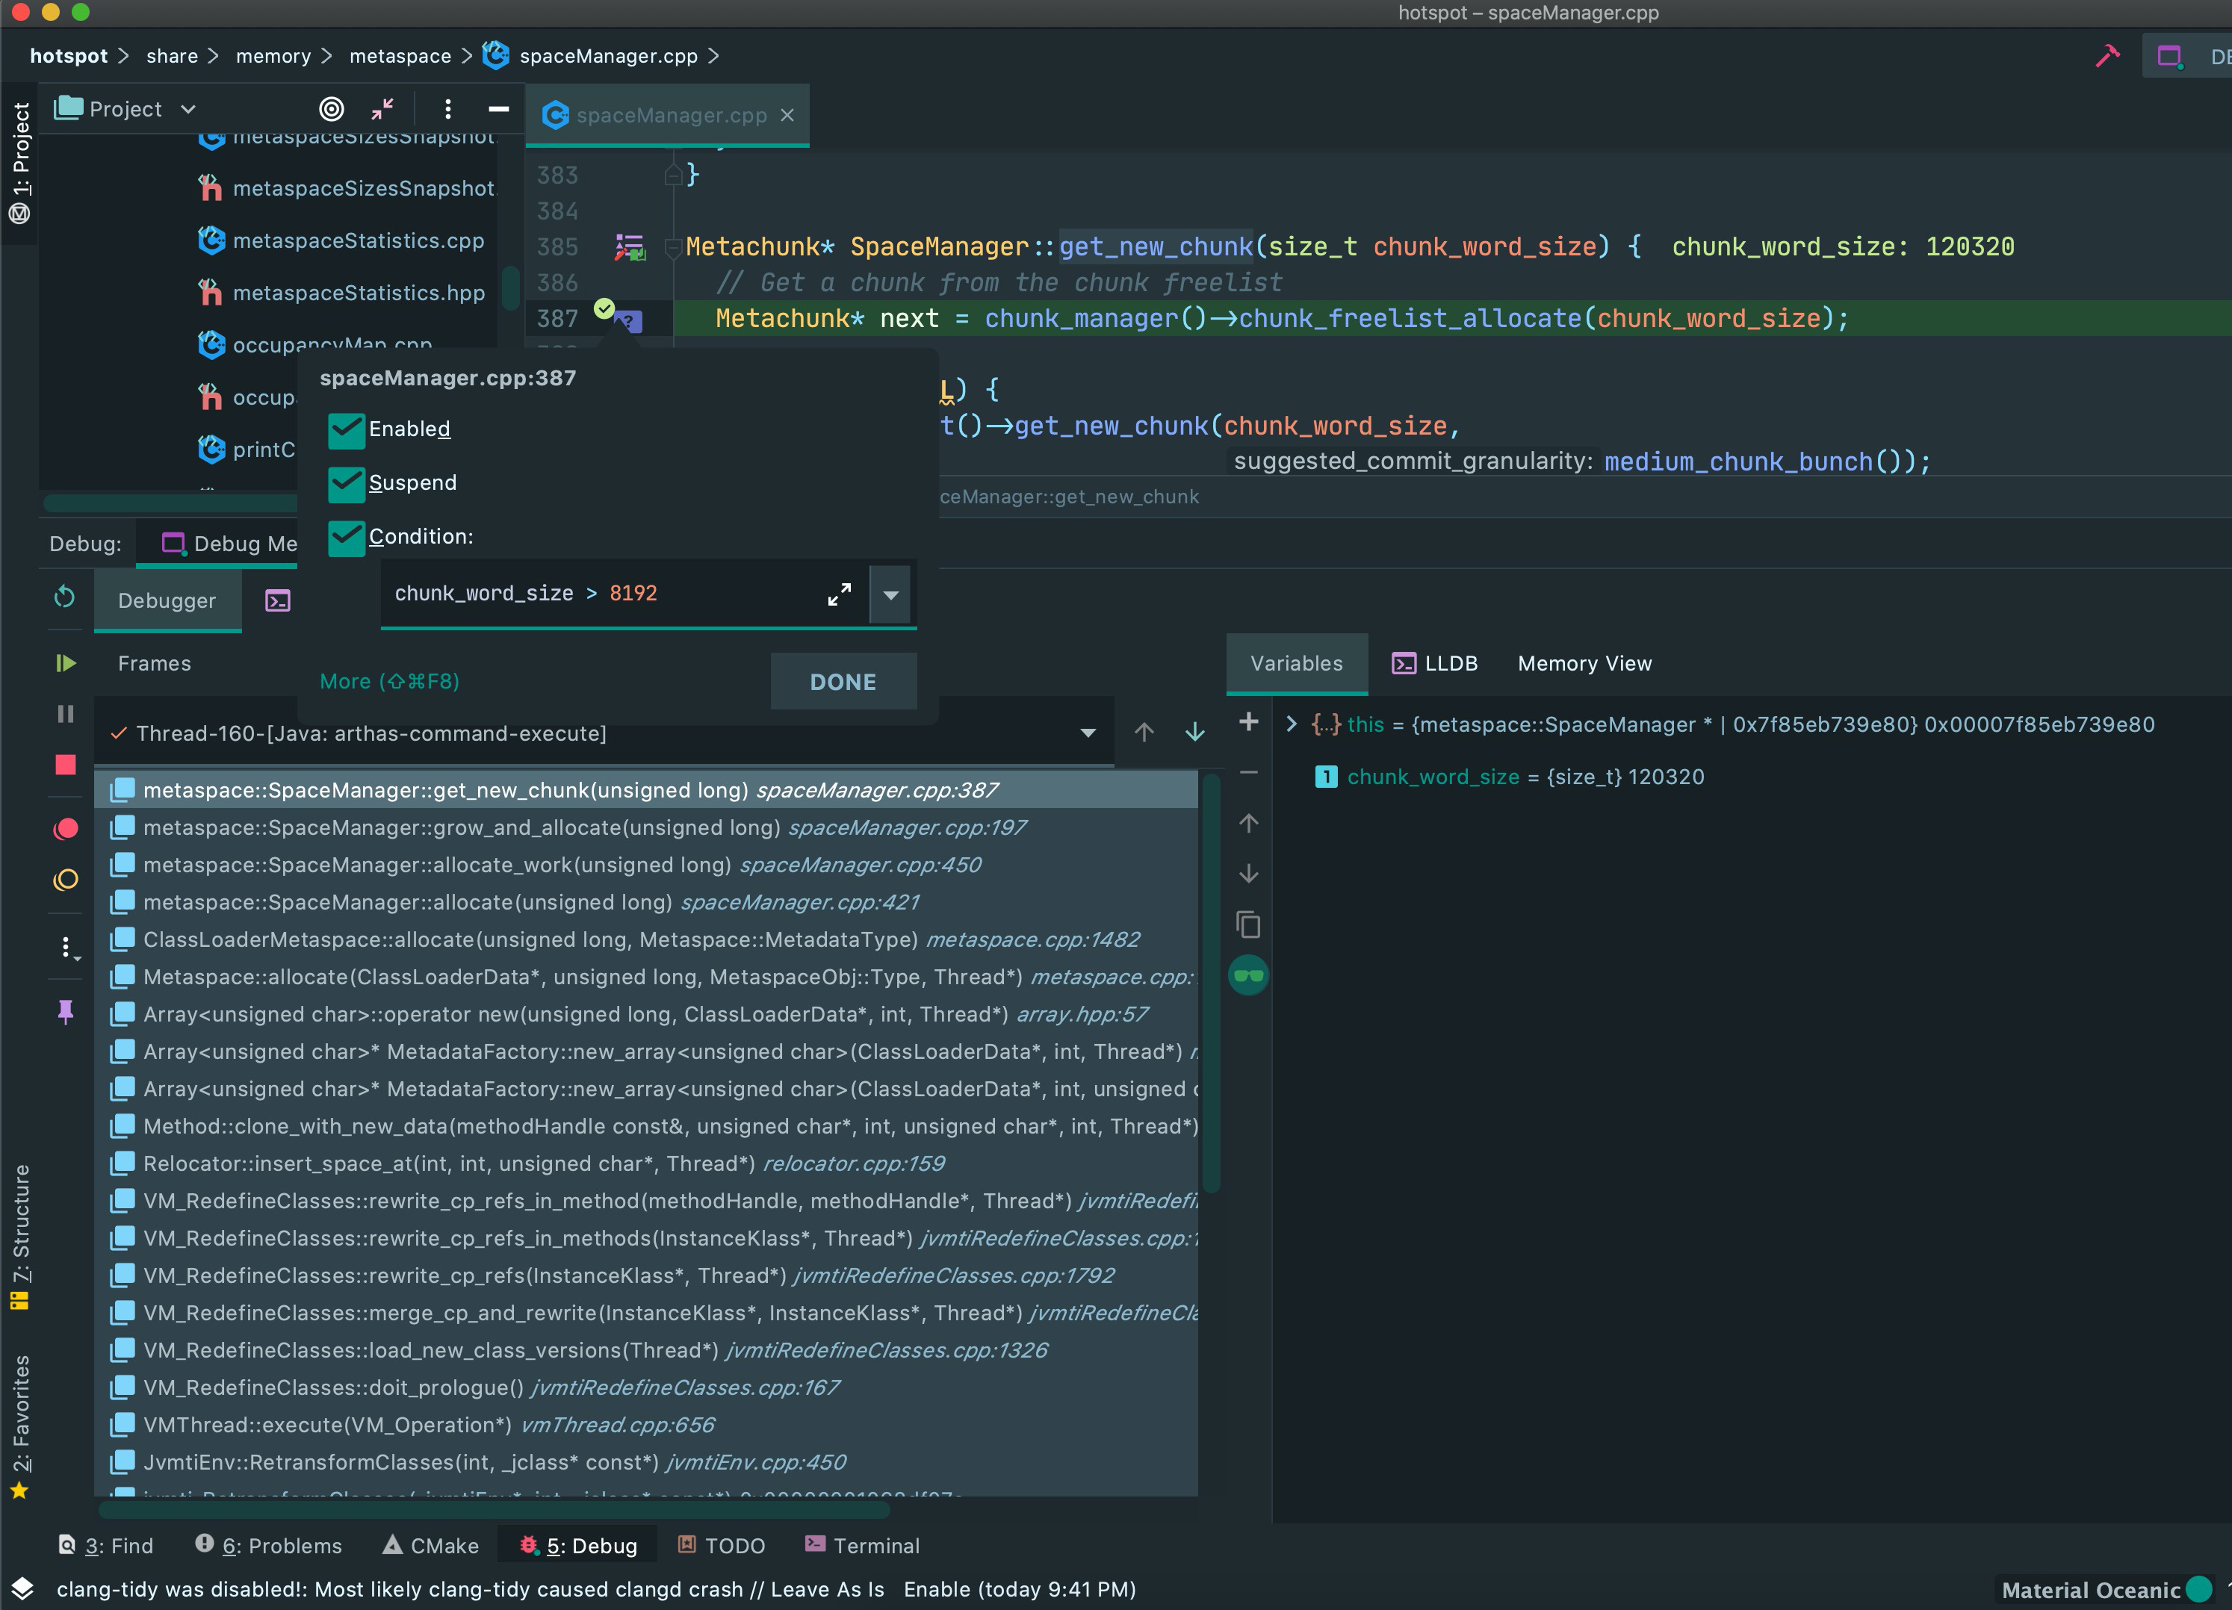Go to next frame arrow
Image resolution: width=2232 pixels, height=1610 pixels.
point(1194,732)
